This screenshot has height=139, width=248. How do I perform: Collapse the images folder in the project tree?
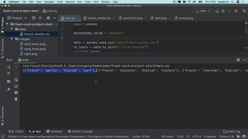click(12, 39)
